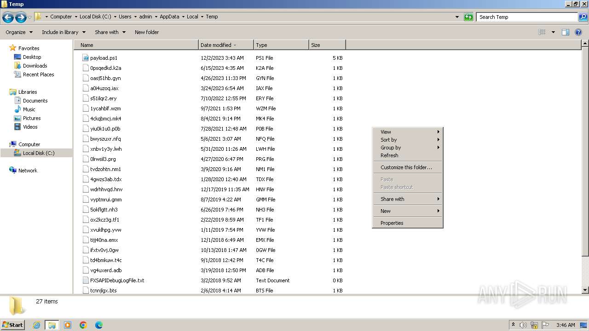Open address bar history dropdown
This screenshot has height=331, width=589.
[457, 17]
